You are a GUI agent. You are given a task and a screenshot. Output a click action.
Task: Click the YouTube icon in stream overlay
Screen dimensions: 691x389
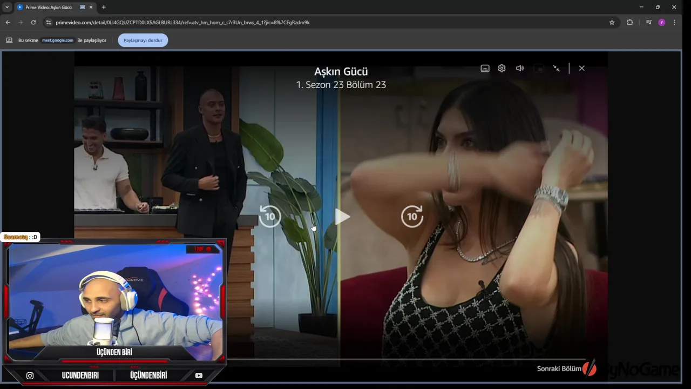(199, 375)
